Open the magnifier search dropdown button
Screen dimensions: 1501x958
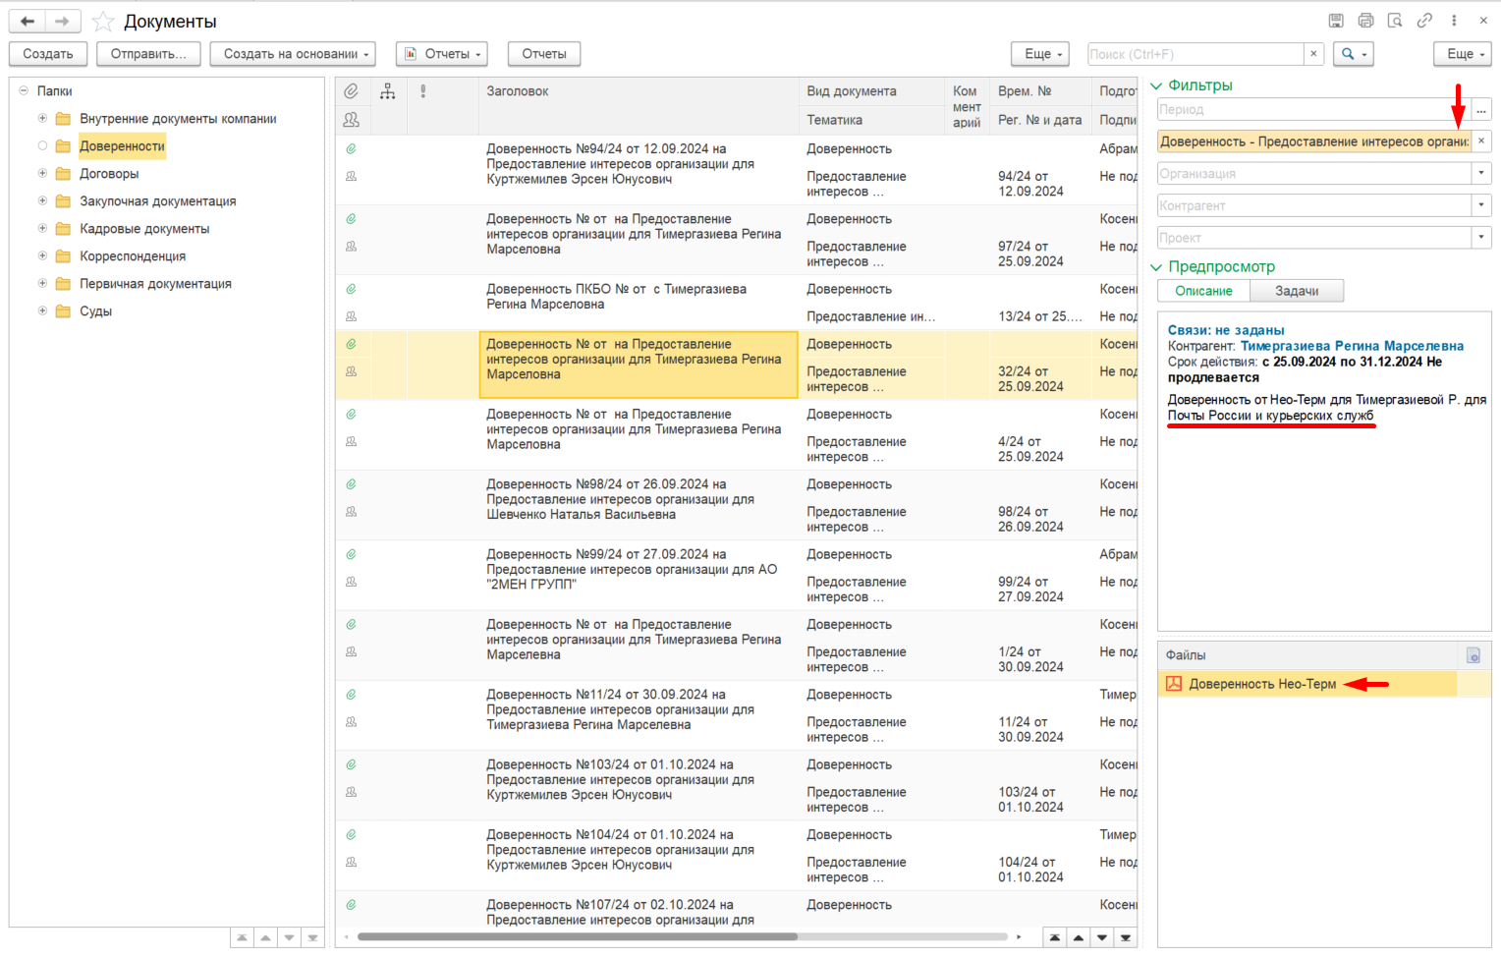[x=1354, y=54]
